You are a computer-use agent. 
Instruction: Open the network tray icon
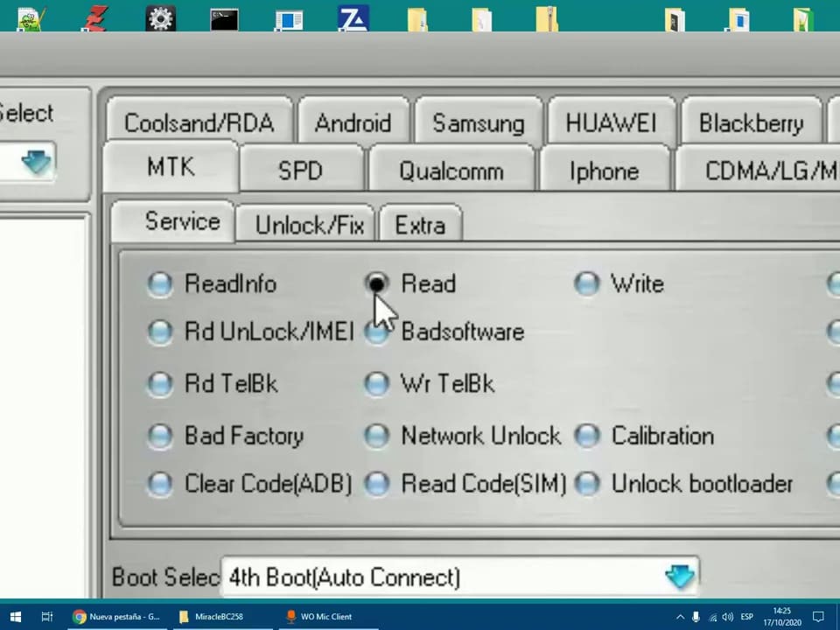[712, 617]
